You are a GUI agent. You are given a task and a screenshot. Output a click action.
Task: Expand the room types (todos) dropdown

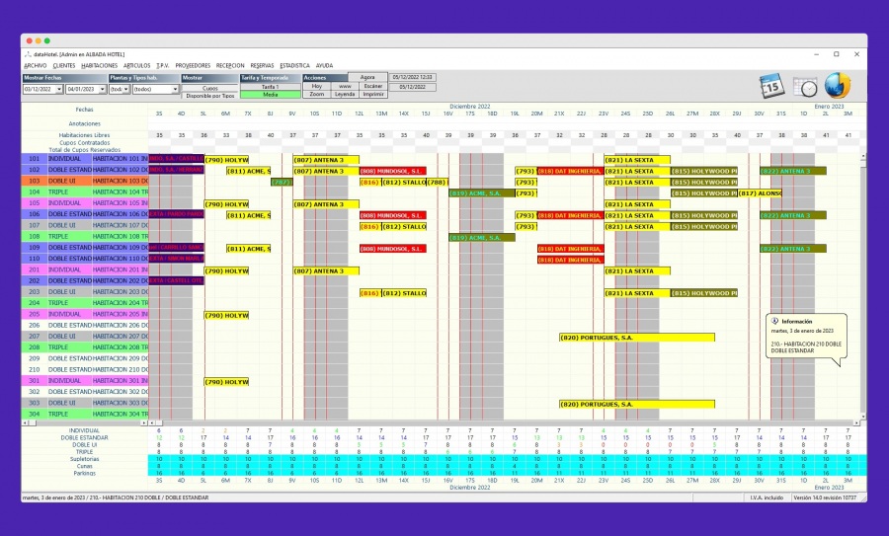pyautogui.click(x=175, y=89)
